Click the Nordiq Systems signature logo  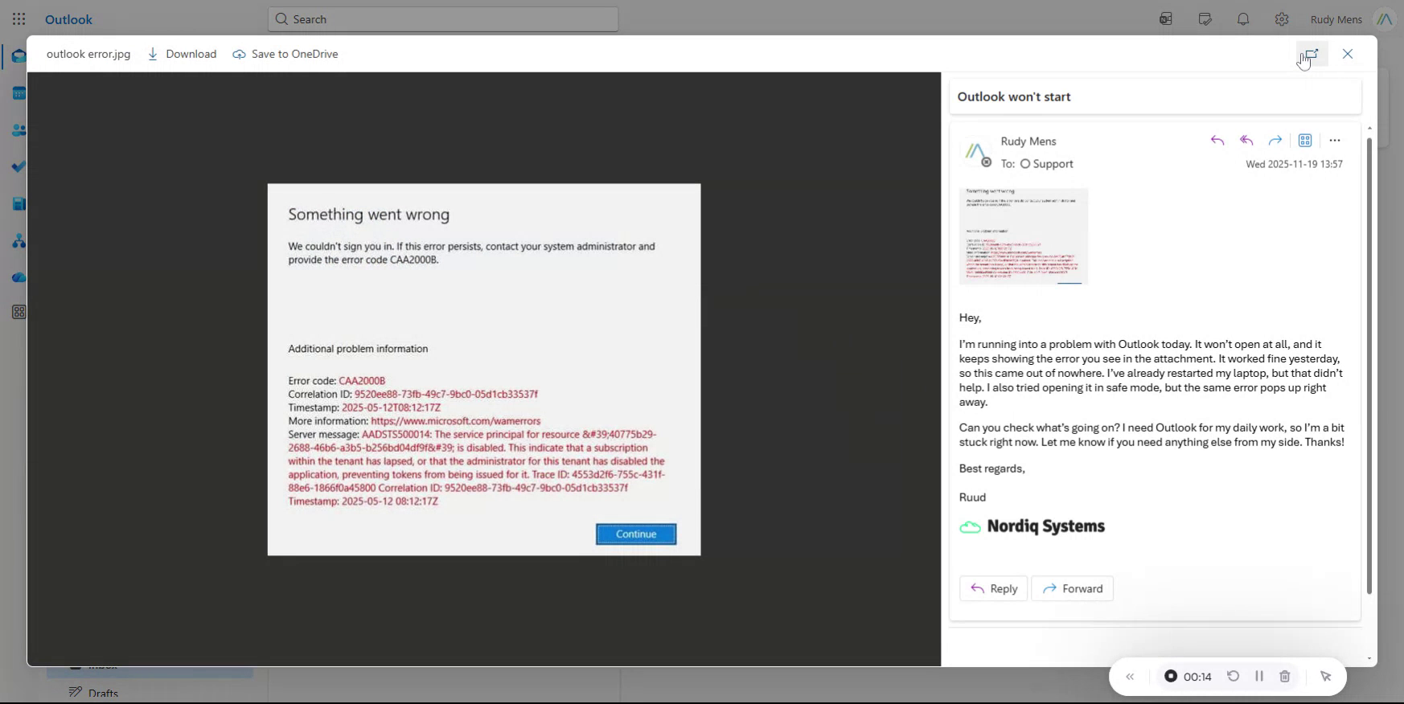(1032, 526)
